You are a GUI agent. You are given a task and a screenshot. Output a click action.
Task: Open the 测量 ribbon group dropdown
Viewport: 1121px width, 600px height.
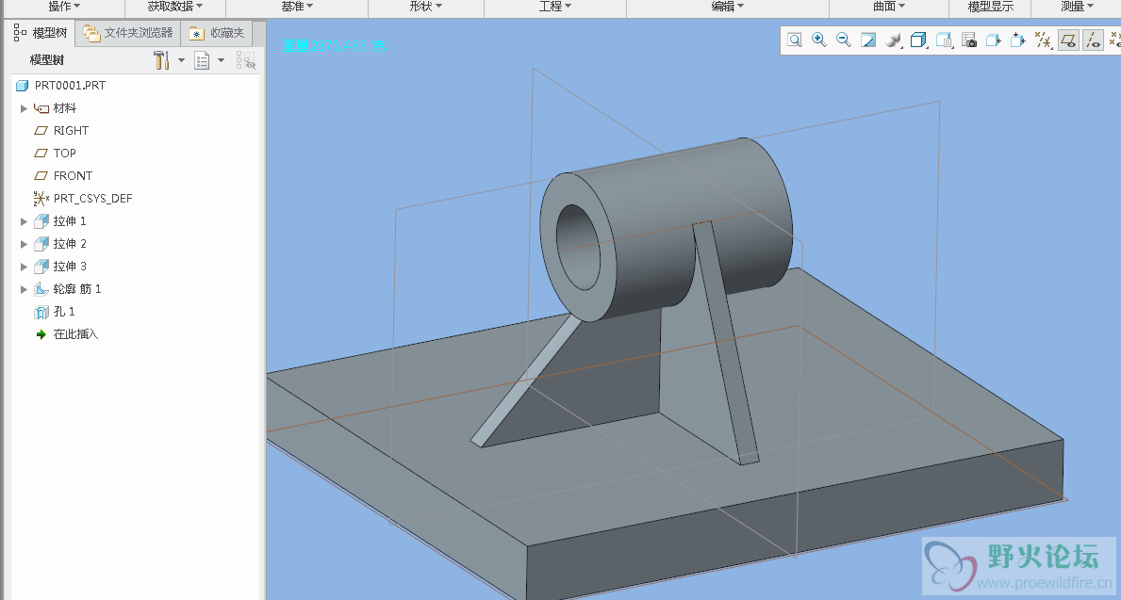(x=1077, y=7)
